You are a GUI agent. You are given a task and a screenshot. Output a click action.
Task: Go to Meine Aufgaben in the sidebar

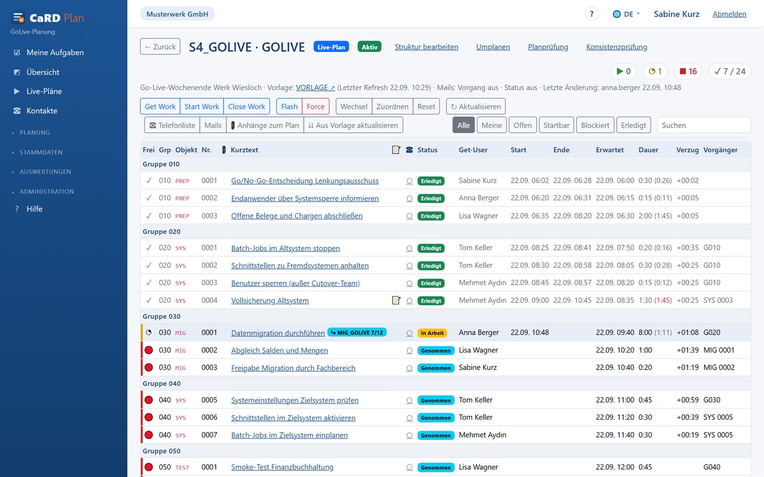[x=55, y=52]
